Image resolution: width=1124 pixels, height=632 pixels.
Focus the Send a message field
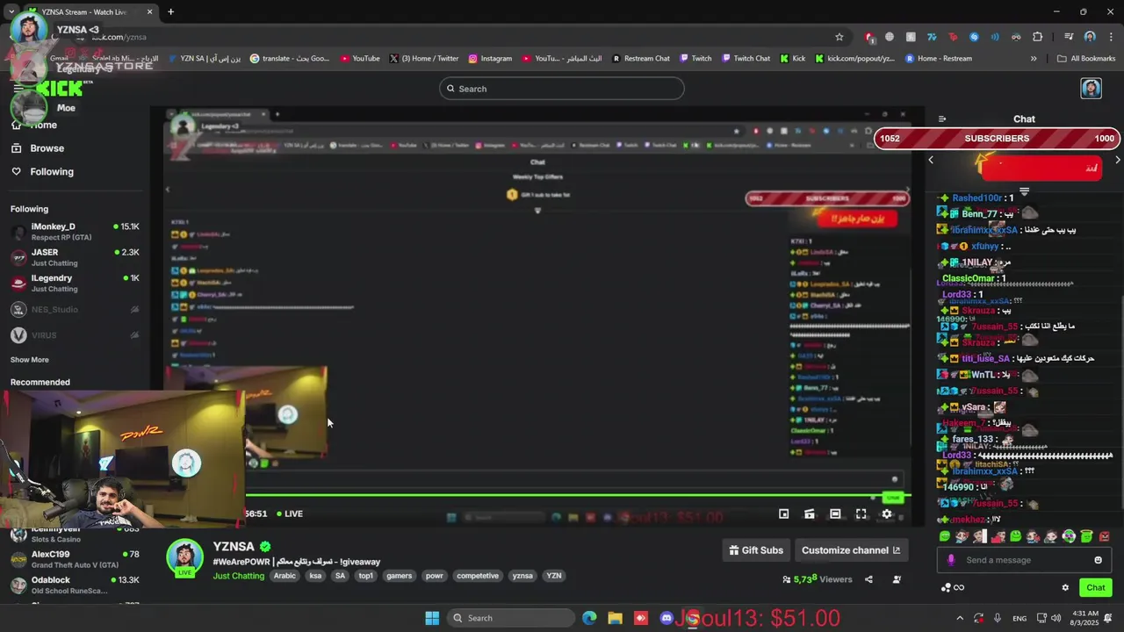pyautogui.click(x=1024, y=560)
